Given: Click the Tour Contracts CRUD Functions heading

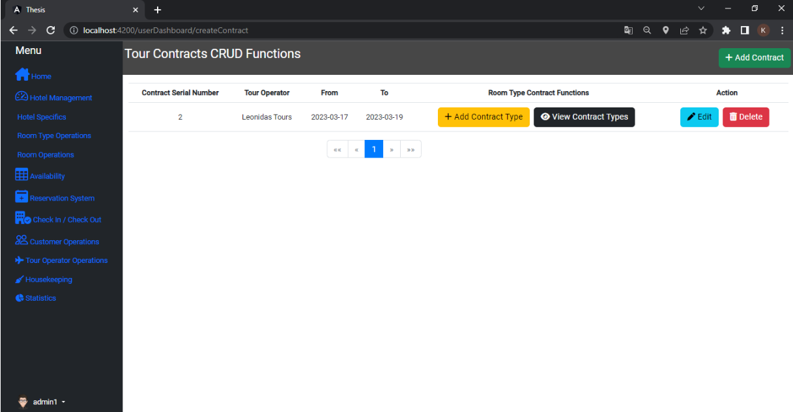Looking at the screenshot, I should (212, 54).
